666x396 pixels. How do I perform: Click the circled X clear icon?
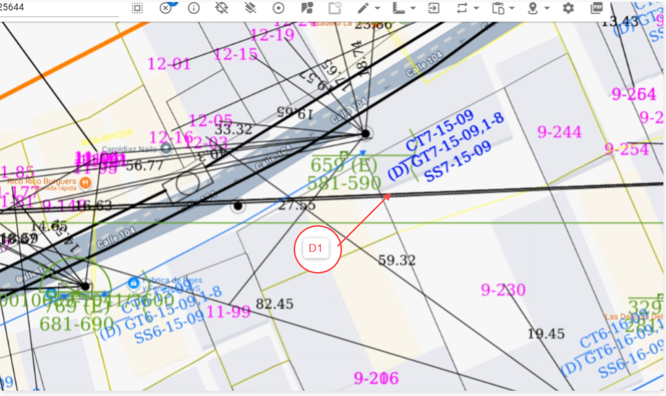(x=166, y=8)
